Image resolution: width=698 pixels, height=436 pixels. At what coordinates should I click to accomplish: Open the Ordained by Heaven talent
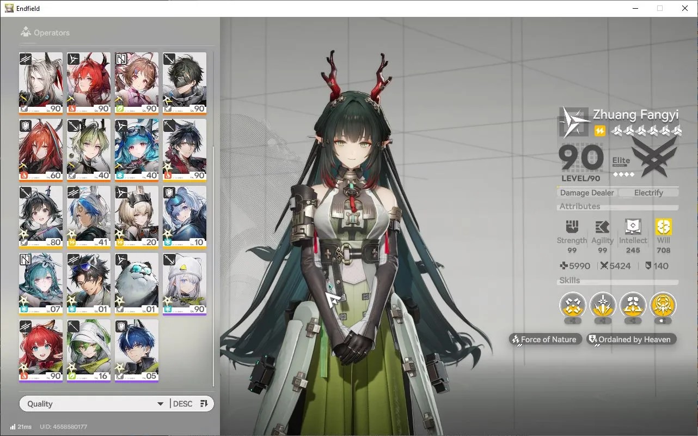(632, 340)
